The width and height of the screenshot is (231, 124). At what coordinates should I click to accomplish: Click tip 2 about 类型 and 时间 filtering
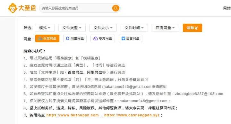point(74,65)
